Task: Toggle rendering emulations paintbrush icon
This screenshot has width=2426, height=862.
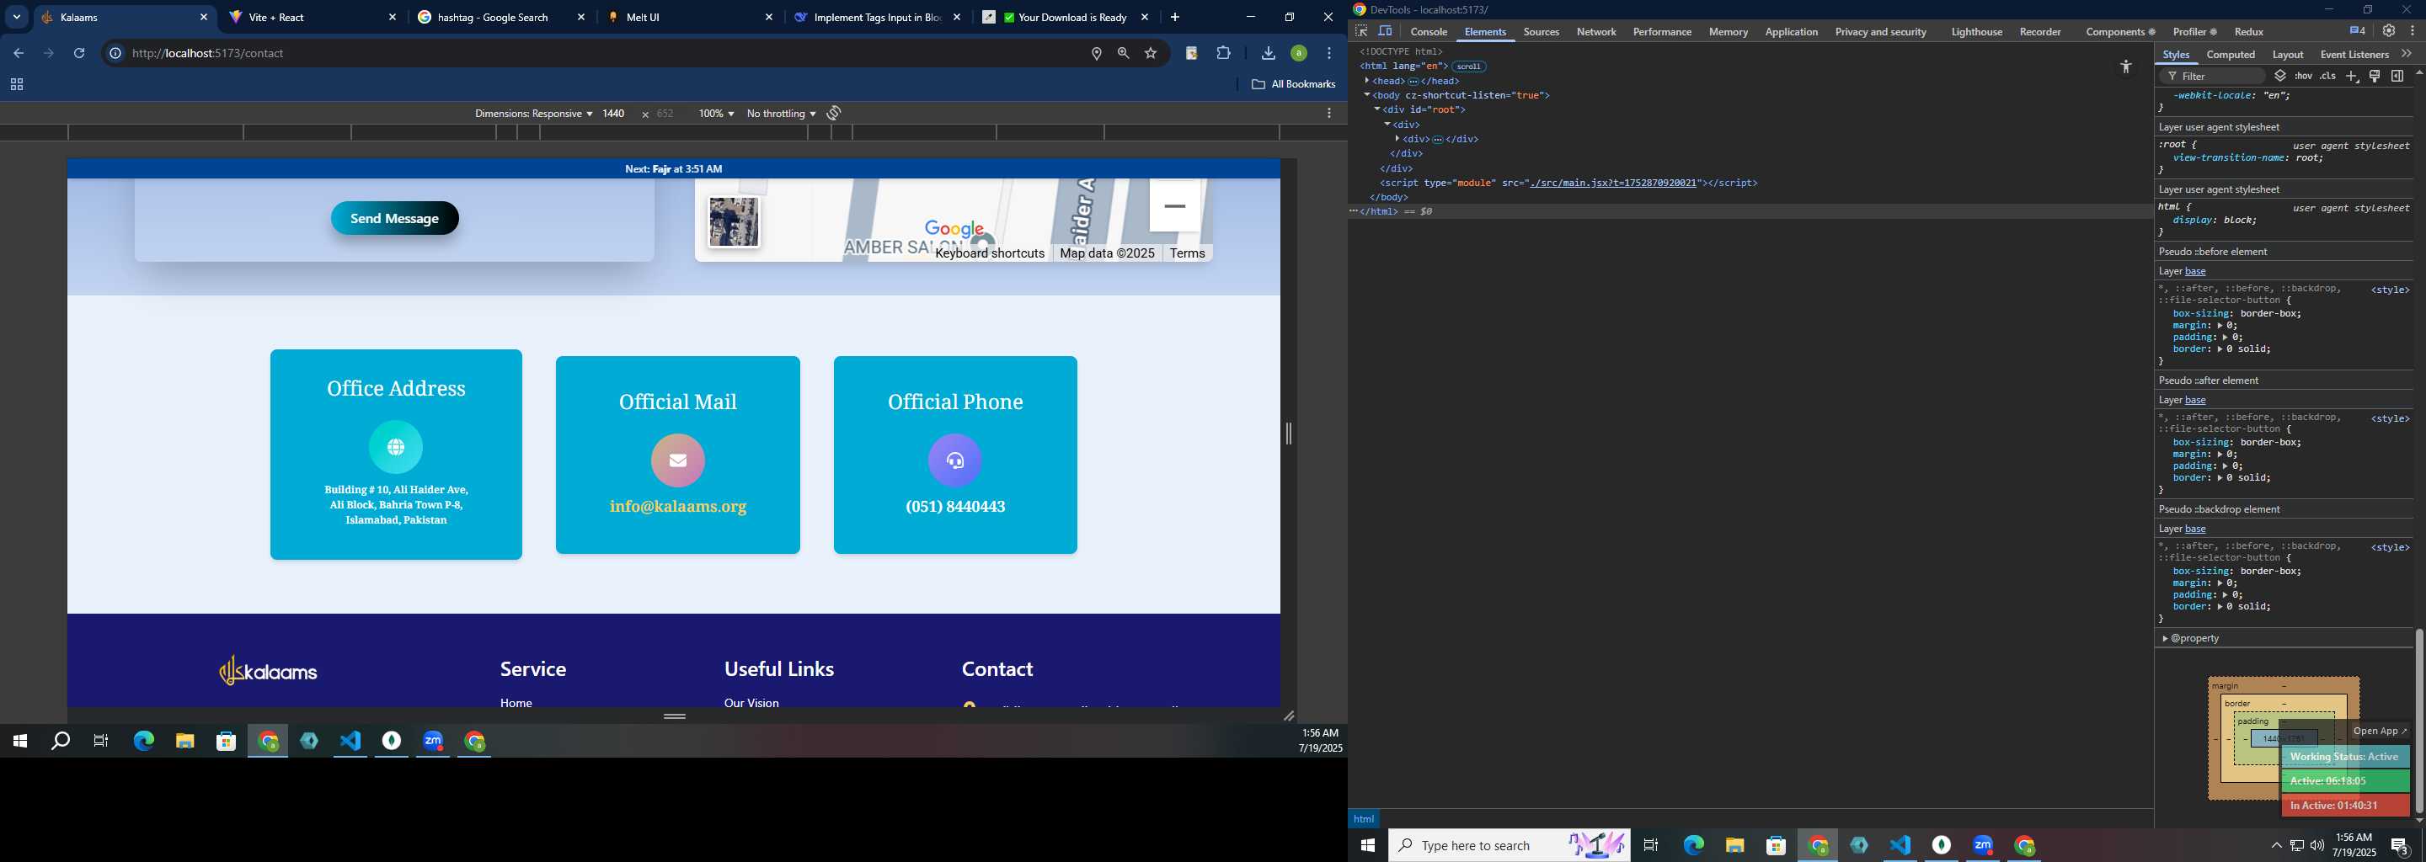Action: tap(2375, 77)
